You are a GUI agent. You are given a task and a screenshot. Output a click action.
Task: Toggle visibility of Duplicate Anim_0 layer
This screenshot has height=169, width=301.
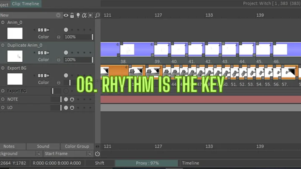tap(66, 53)
